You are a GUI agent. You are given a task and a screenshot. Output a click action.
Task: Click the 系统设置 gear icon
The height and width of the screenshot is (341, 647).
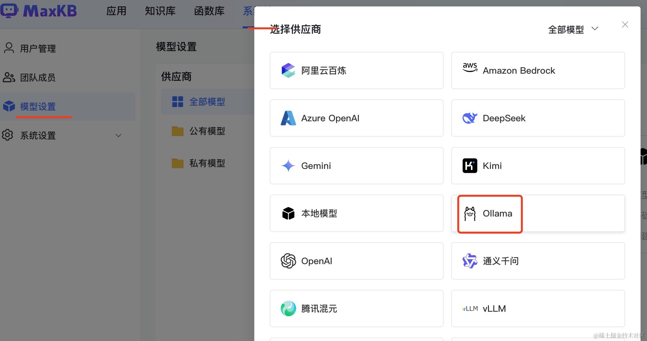[x=8, y=135]
